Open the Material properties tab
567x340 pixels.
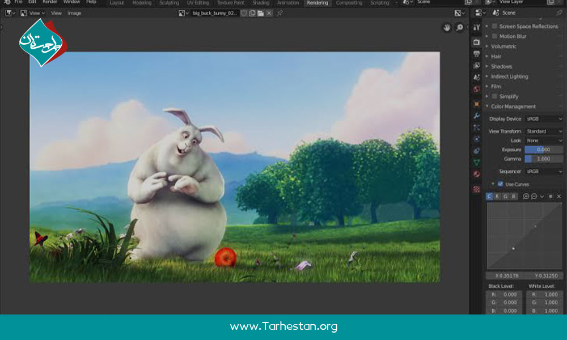(477, 174)
